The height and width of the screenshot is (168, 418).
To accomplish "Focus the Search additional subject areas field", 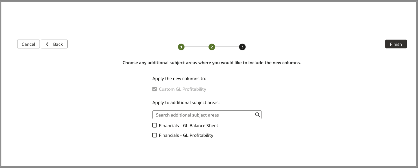I will tap(203, 115).
